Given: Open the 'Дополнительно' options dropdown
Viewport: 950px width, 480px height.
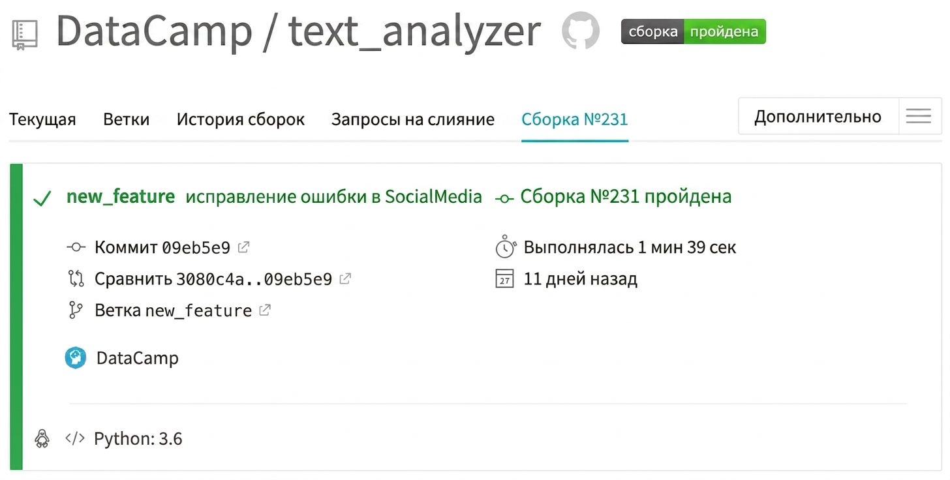Looking at the screenshot, I should coord(818,116).
